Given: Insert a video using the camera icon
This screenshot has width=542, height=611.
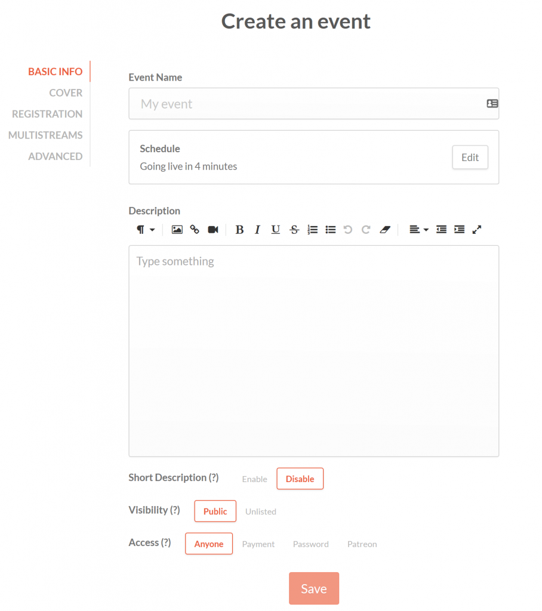Looking at the screenshot, I should [x=213, y=230].
